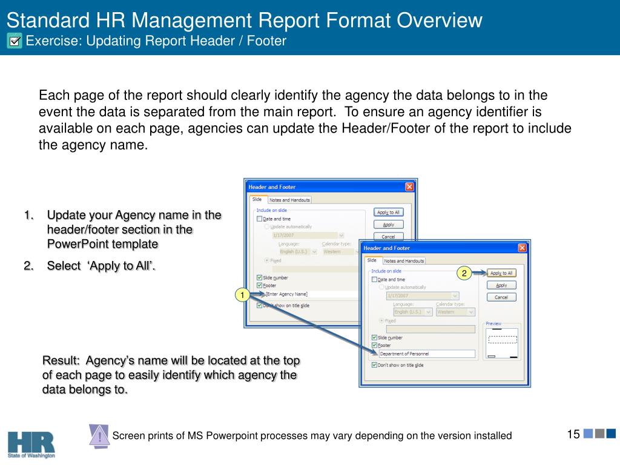Select Update automatically in the back dialog

tap(267, 226)
